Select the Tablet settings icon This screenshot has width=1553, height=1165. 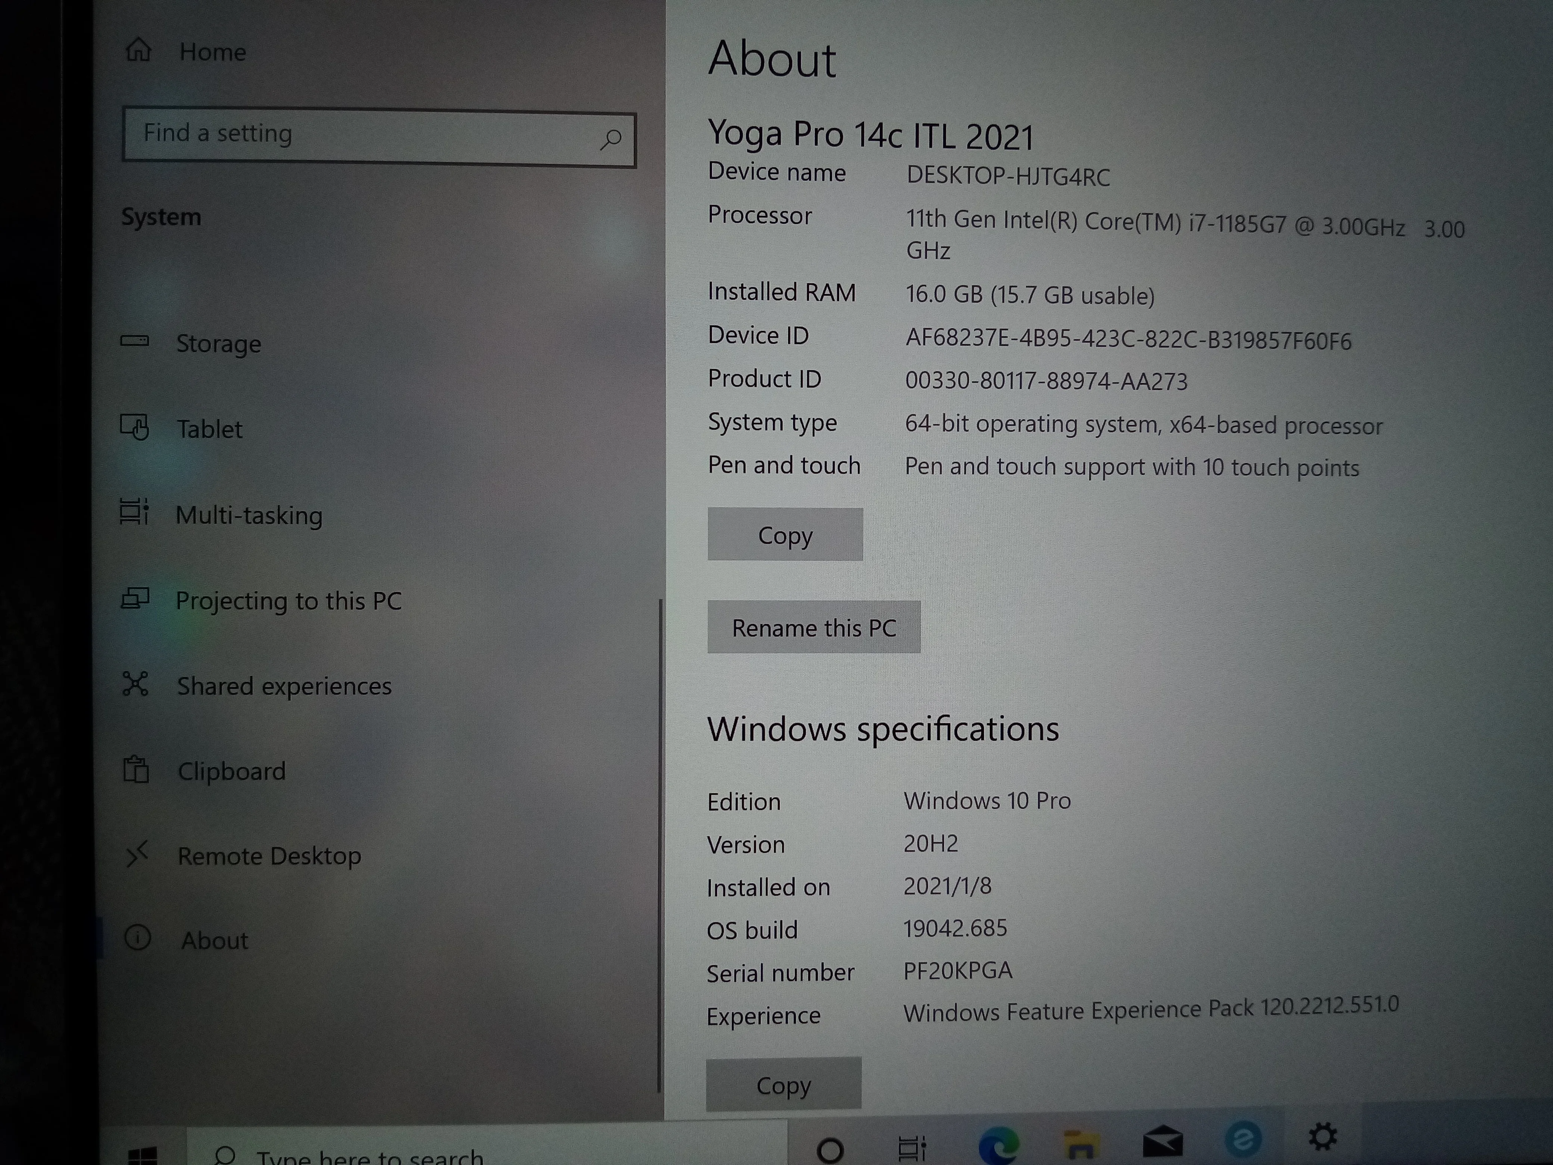[135, 426]
